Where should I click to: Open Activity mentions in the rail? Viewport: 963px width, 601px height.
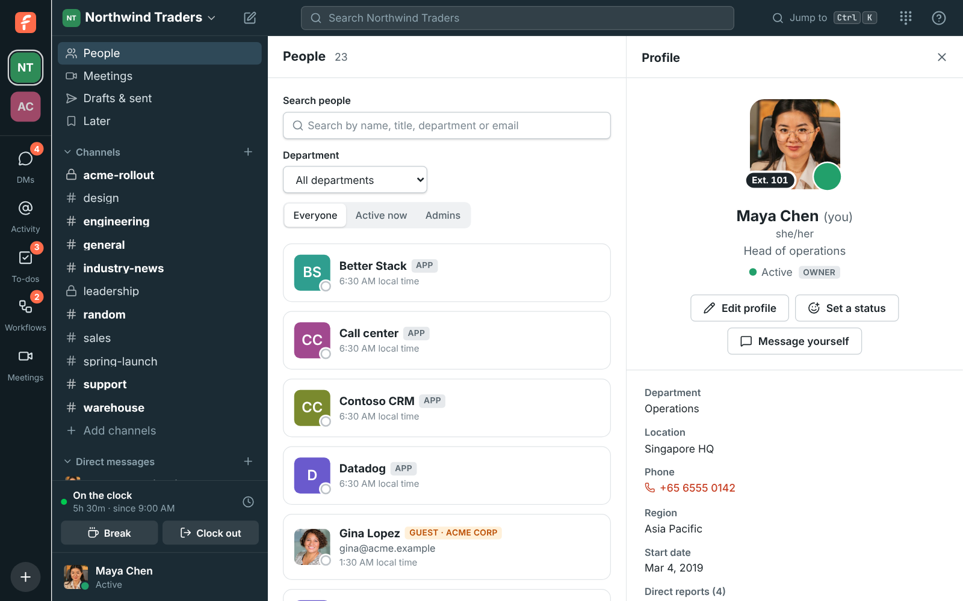(25, 216)
